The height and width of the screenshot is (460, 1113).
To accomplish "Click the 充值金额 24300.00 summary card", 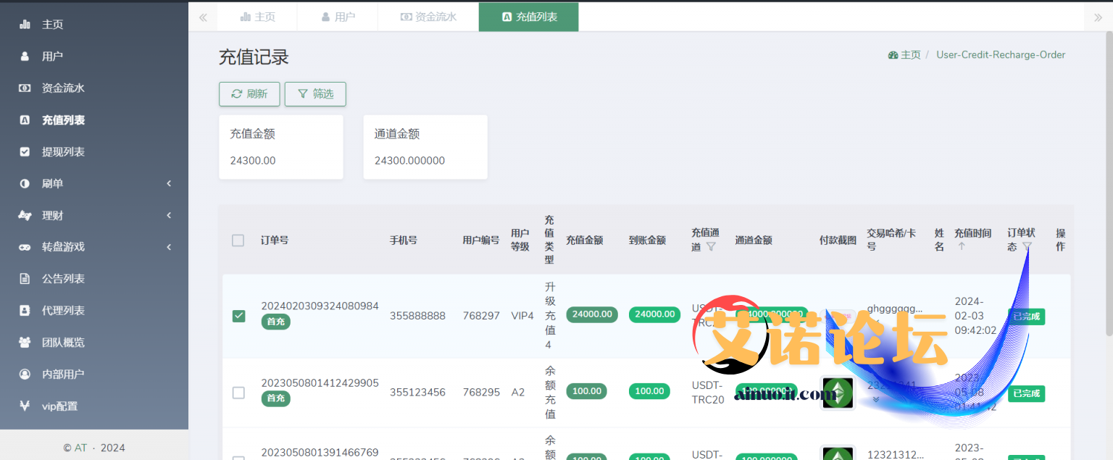I will 281,147.
